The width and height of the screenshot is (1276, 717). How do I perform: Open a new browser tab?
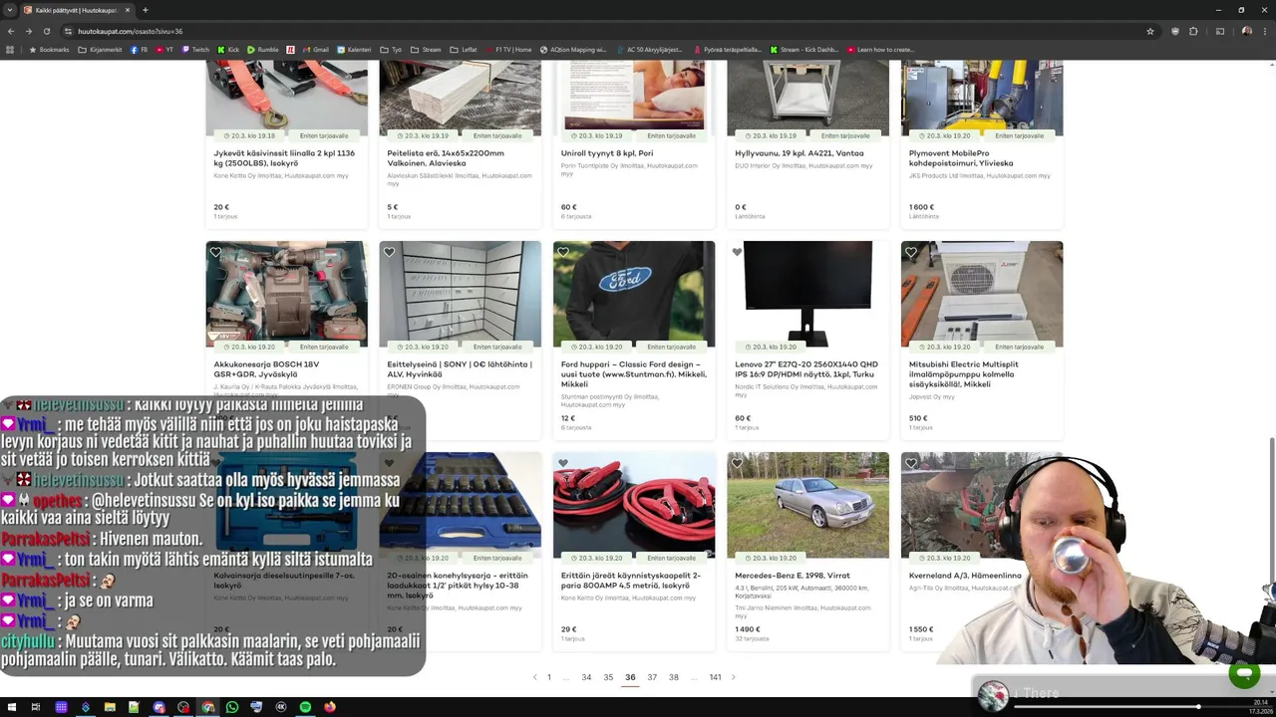tap(146, 10)
